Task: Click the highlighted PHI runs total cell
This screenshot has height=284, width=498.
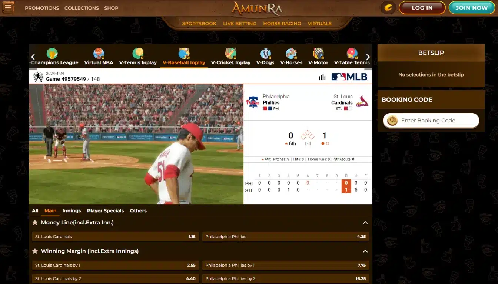Action: 346,183
